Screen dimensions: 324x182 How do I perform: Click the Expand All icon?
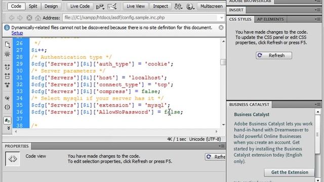tap(7, 85)
